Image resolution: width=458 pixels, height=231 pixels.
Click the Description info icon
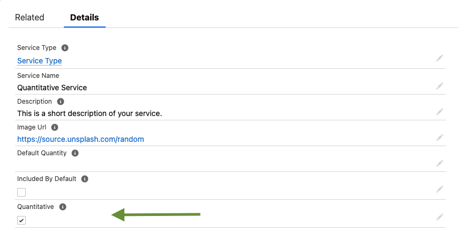[61, 102]
